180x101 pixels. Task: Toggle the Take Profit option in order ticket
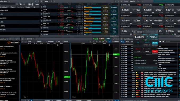coord(137,58)
